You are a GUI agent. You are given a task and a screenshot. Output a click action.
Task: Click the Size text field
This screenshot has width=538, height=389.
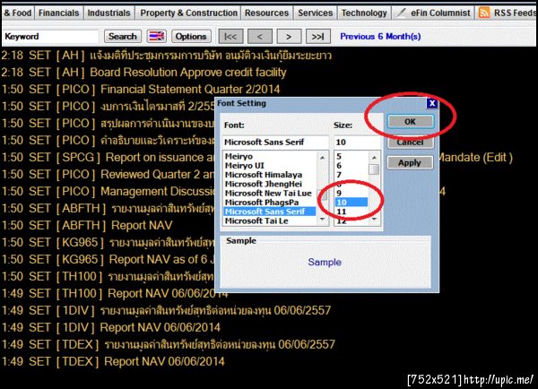tap(357, 142)
